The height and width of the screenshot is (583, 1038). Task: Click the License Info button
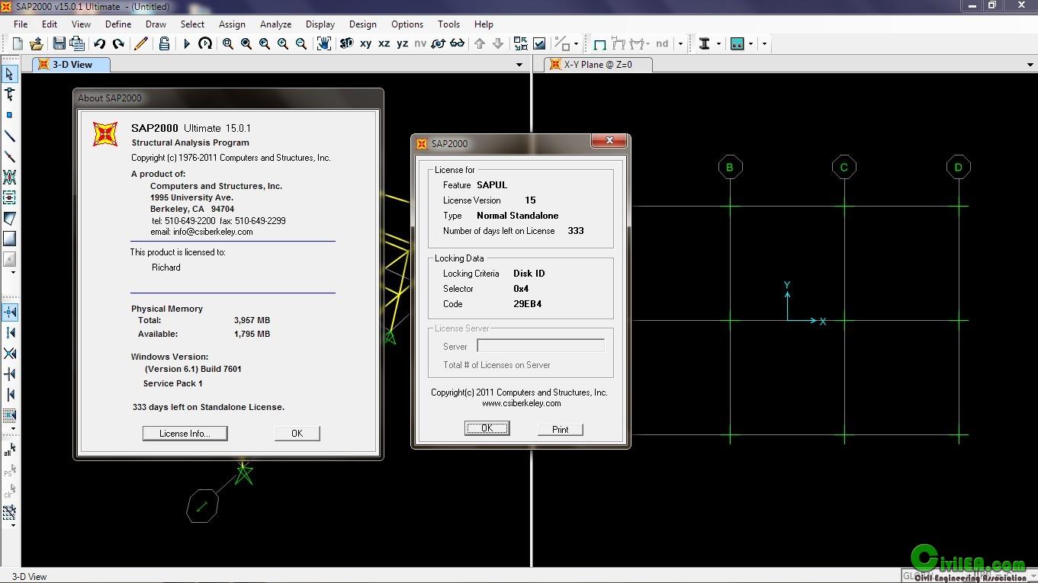185,433
